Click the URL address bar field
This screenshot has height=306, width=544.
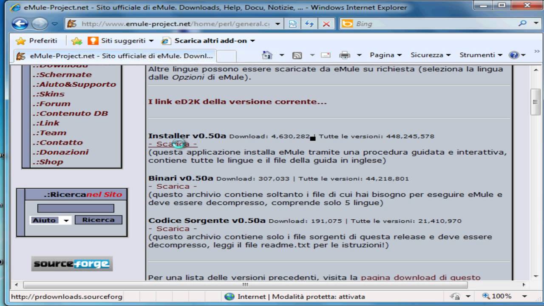(x=170, y=24)
